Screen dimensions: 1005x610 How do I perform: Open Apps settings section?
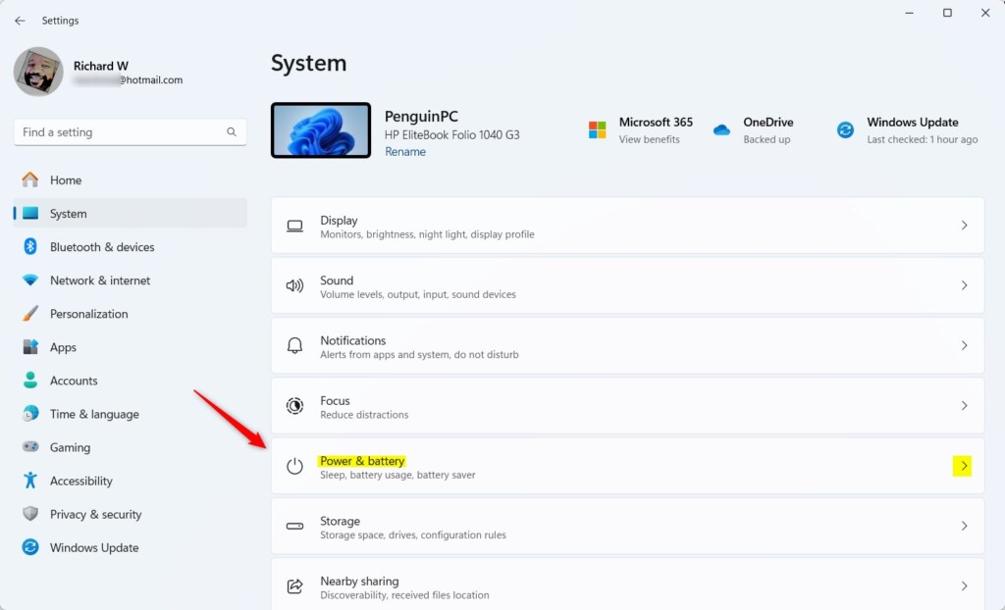click(x=131, y=346)
